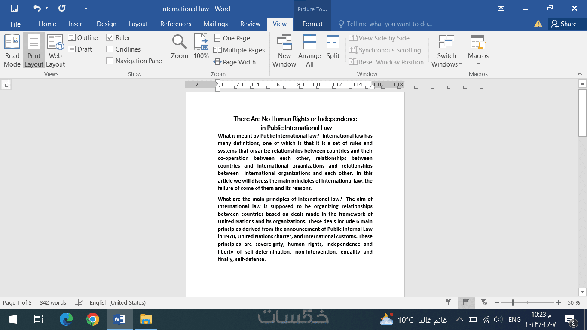Click the Tell me what you want to do box

(x=385, y=24)
